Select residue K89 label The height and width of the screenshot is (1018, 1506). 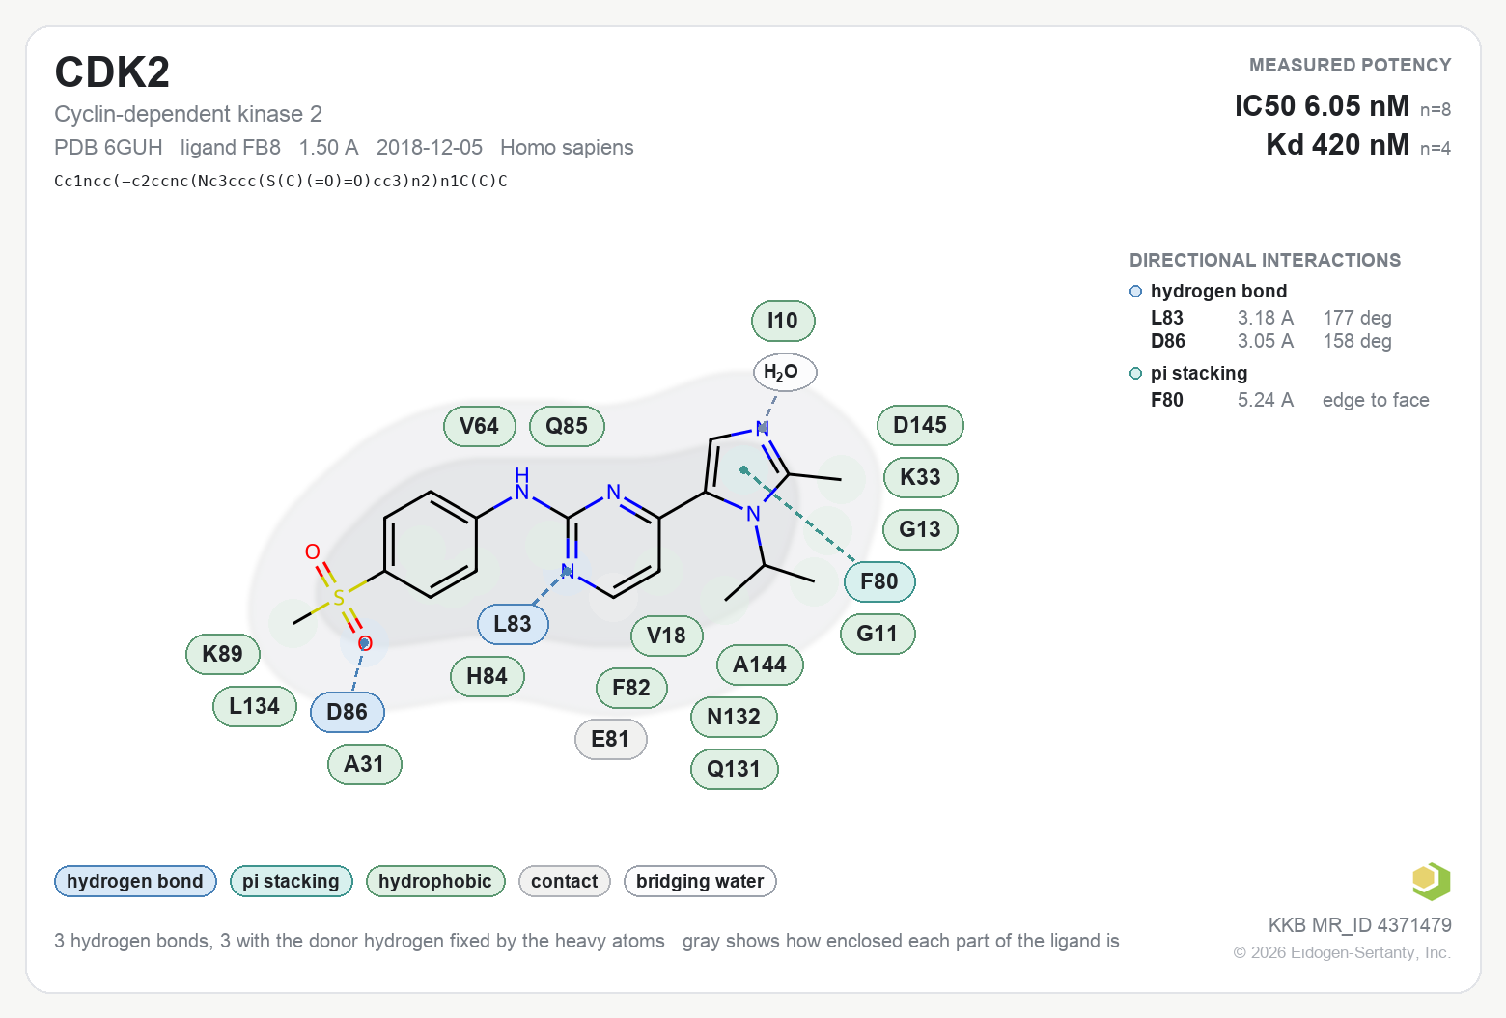[x=223, y=654]
